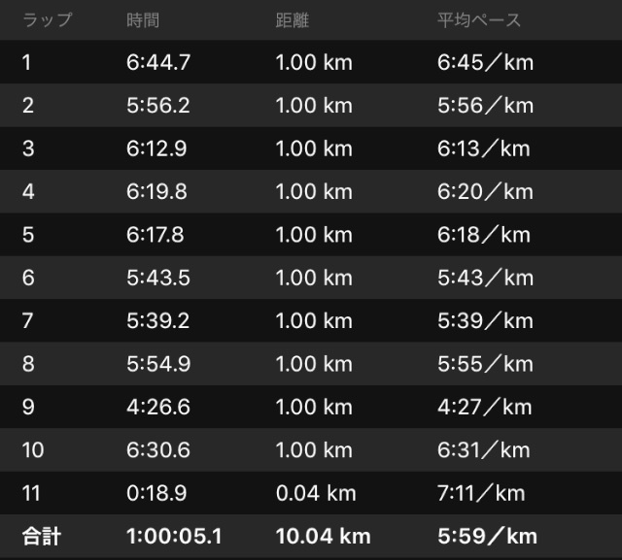Open lap 1 with time 6:44.7
622x560 pixels.
click(x=311, y=62)
